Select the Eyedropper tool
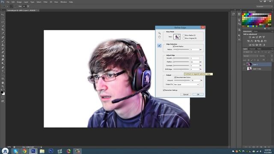This screenshot has width=274, height=154. [3, 33]
